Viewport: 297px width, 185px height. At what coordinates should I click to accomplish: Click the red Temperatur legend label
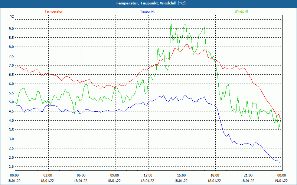53,11
